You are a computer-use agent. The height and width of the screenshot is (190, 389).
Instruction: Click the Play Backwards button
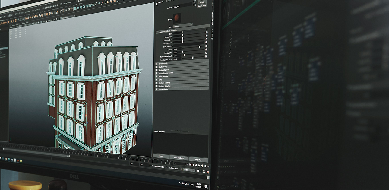click(x=195, y=165)
